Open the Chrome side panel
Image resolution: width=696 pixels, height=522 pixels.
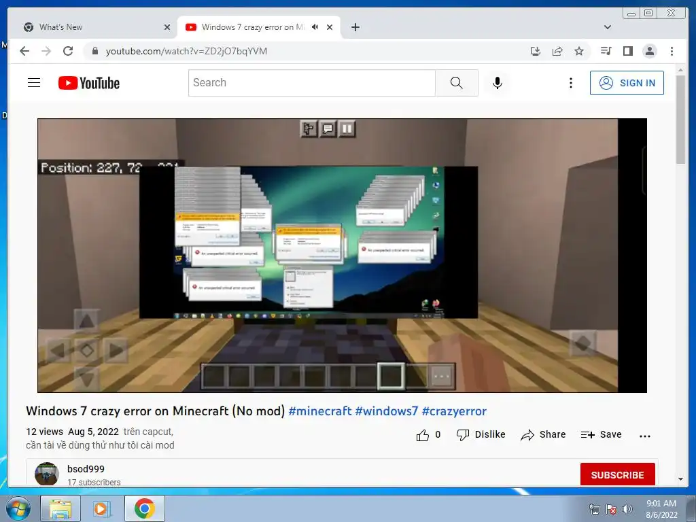point(627,51)
